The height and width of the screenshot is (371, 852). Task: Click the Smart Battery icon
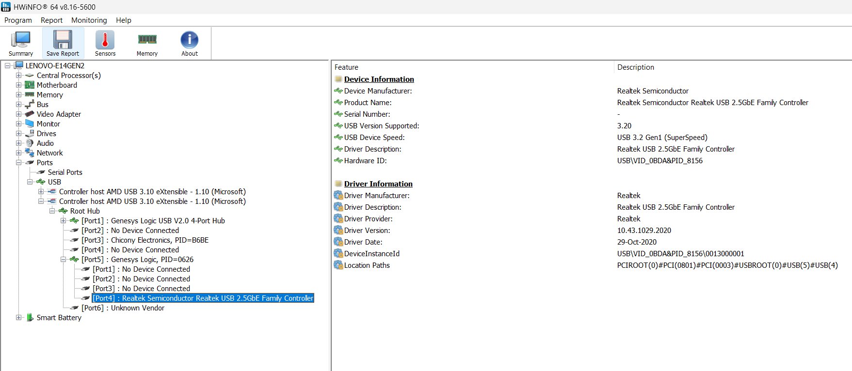[x=30, y=318]
